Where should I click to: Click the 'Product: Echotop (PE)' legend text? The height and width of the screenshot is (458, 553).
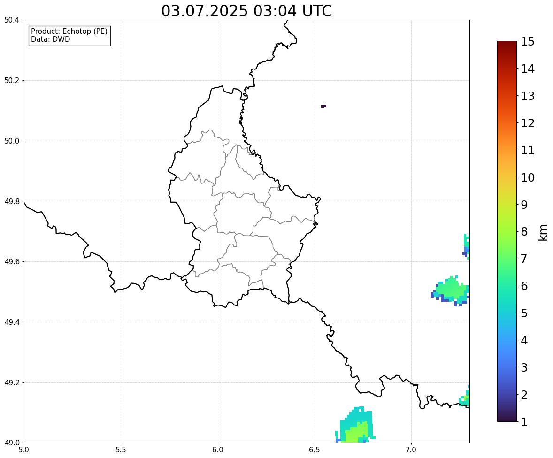click(x=69, y=31)
